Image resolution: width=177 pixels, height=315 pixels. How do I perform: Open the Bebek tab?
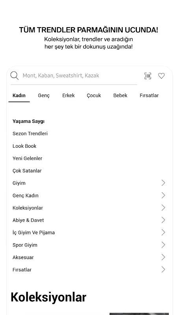(120, 95)
